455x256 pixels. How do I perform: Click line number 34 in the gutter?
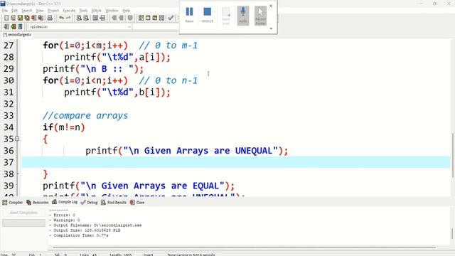9,127
